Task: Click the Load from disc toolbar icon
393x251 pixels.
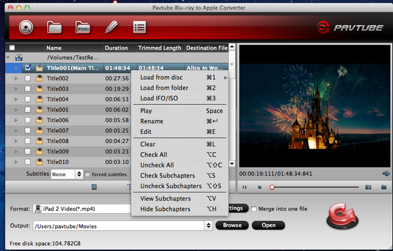Action: 26,27
